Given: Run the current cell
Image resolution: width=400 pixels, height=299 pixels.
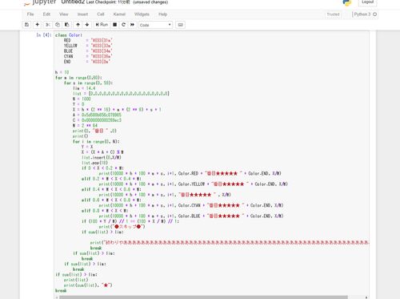Looking at the screenshot, I should click(x=102, y=25).
